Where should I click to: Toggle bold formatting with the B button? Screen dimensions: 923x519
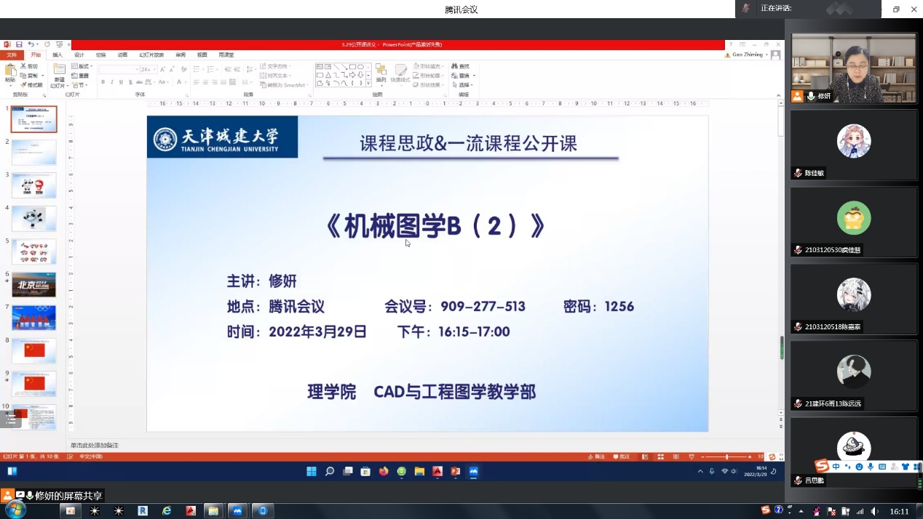click(103, 82)
